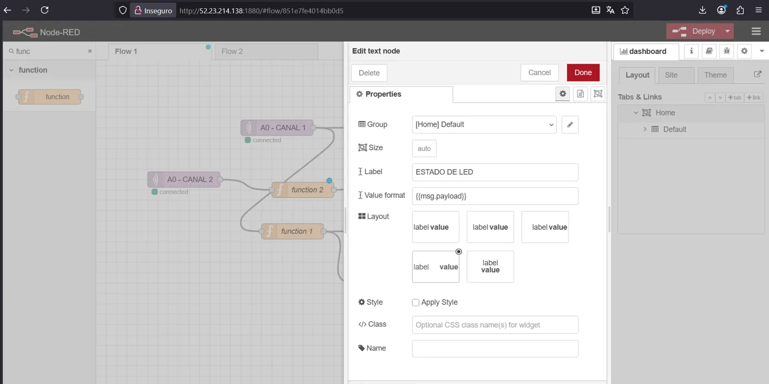Open the Deploy options dropdown arrow

click(x=728, y=31)
